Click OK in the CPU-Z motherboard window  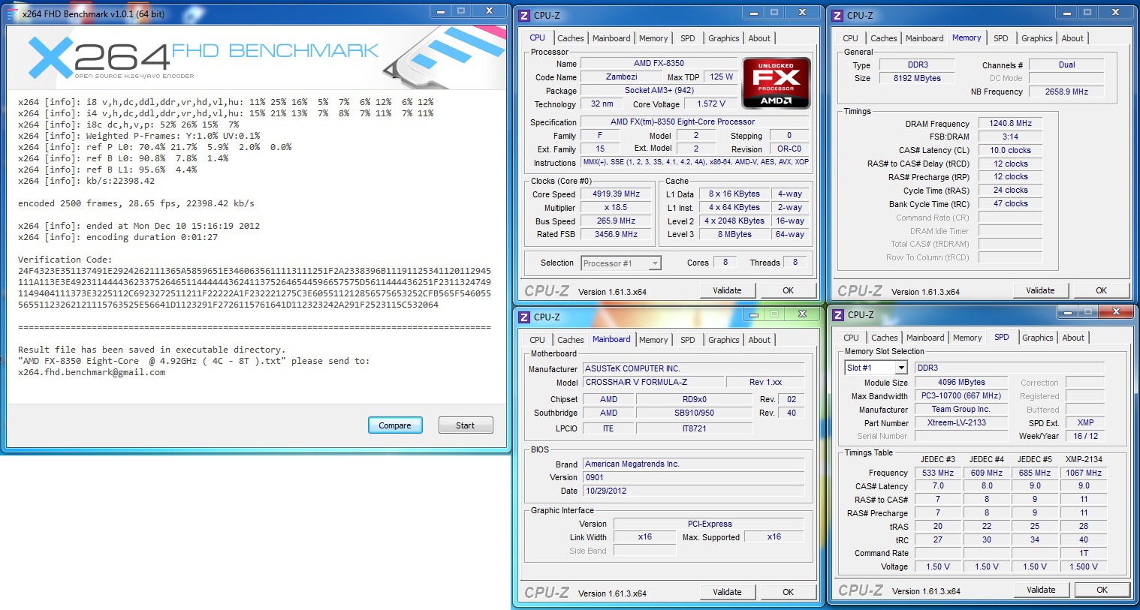point(788,592)
